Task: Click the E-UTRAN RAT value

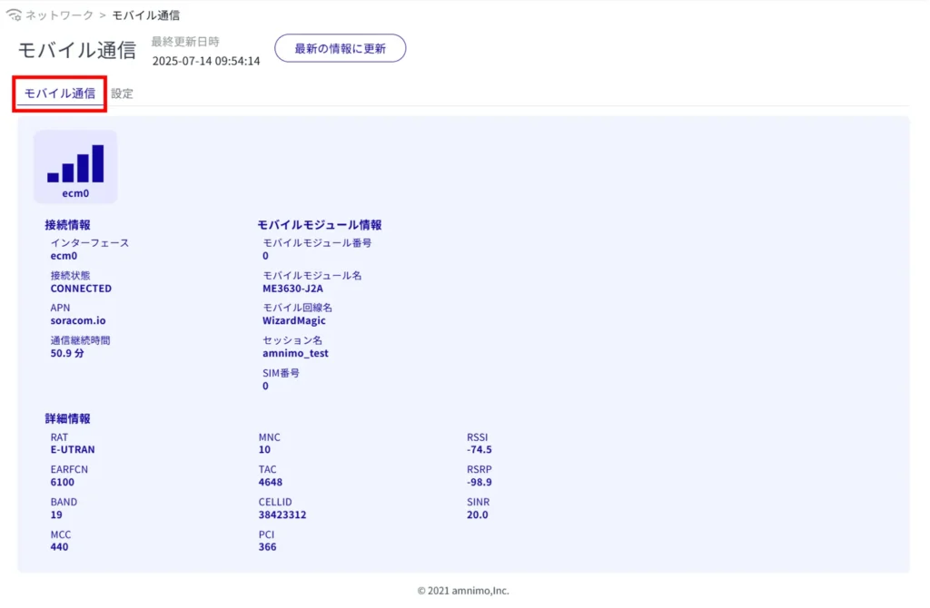Action: [x=73, y=449]
